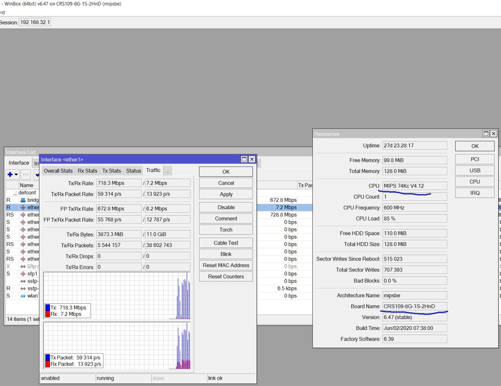Viewport: 501px width, 386px height.
Task: Open the Torch tool
Action: [x=226, y=230]
